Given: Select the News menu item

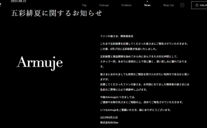Looking at the screenshot, I should pyautogui.click(x=147, y=5).
